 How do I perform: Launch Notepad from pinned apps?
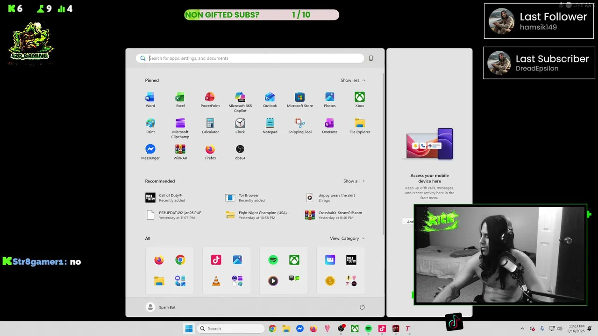(x=270, y=126)
